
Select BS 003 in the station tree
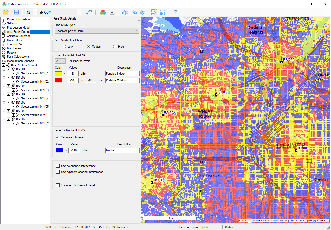(21, 86)
